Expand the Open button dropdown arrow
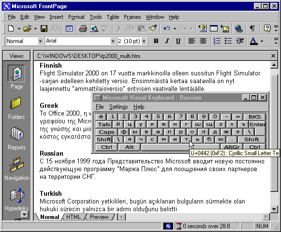 (35, 29)
